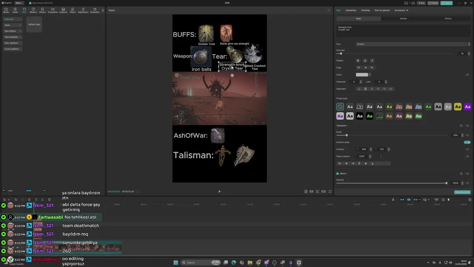Open the Filters panel
Viewport: 474px width, 267px height.
(x=73, y=10)
